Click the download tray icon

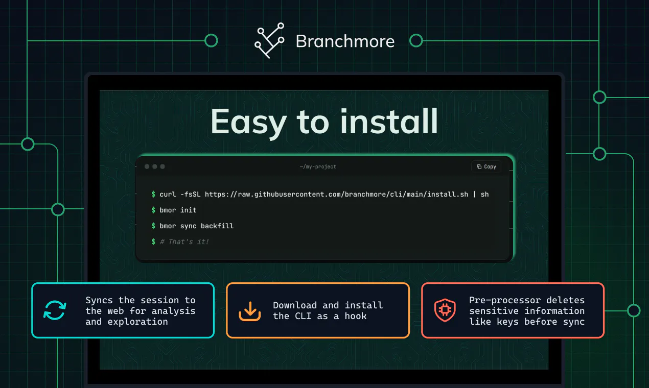point(249,310)
